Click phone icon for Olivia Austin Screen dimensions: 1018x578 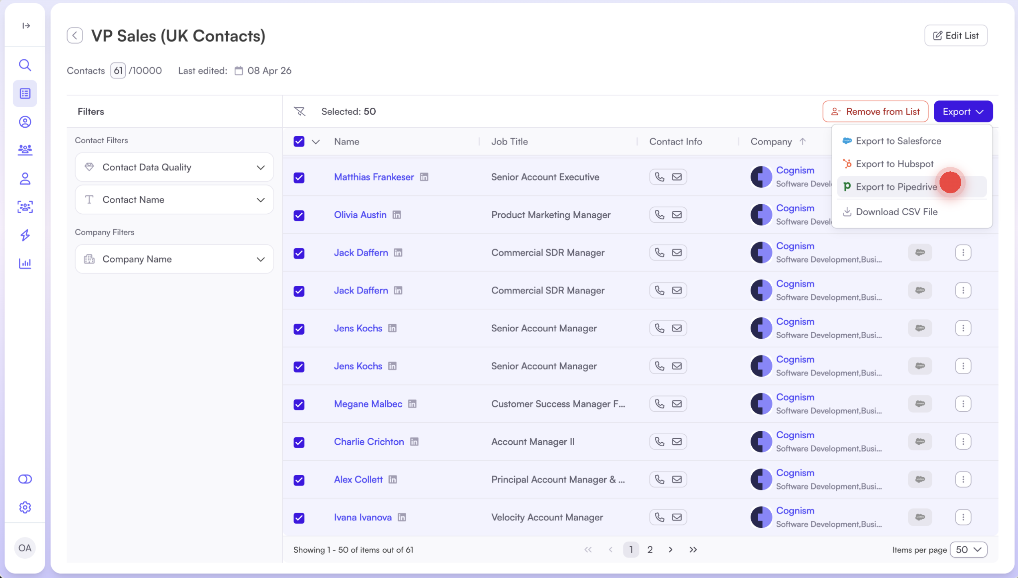click(659, 215)
